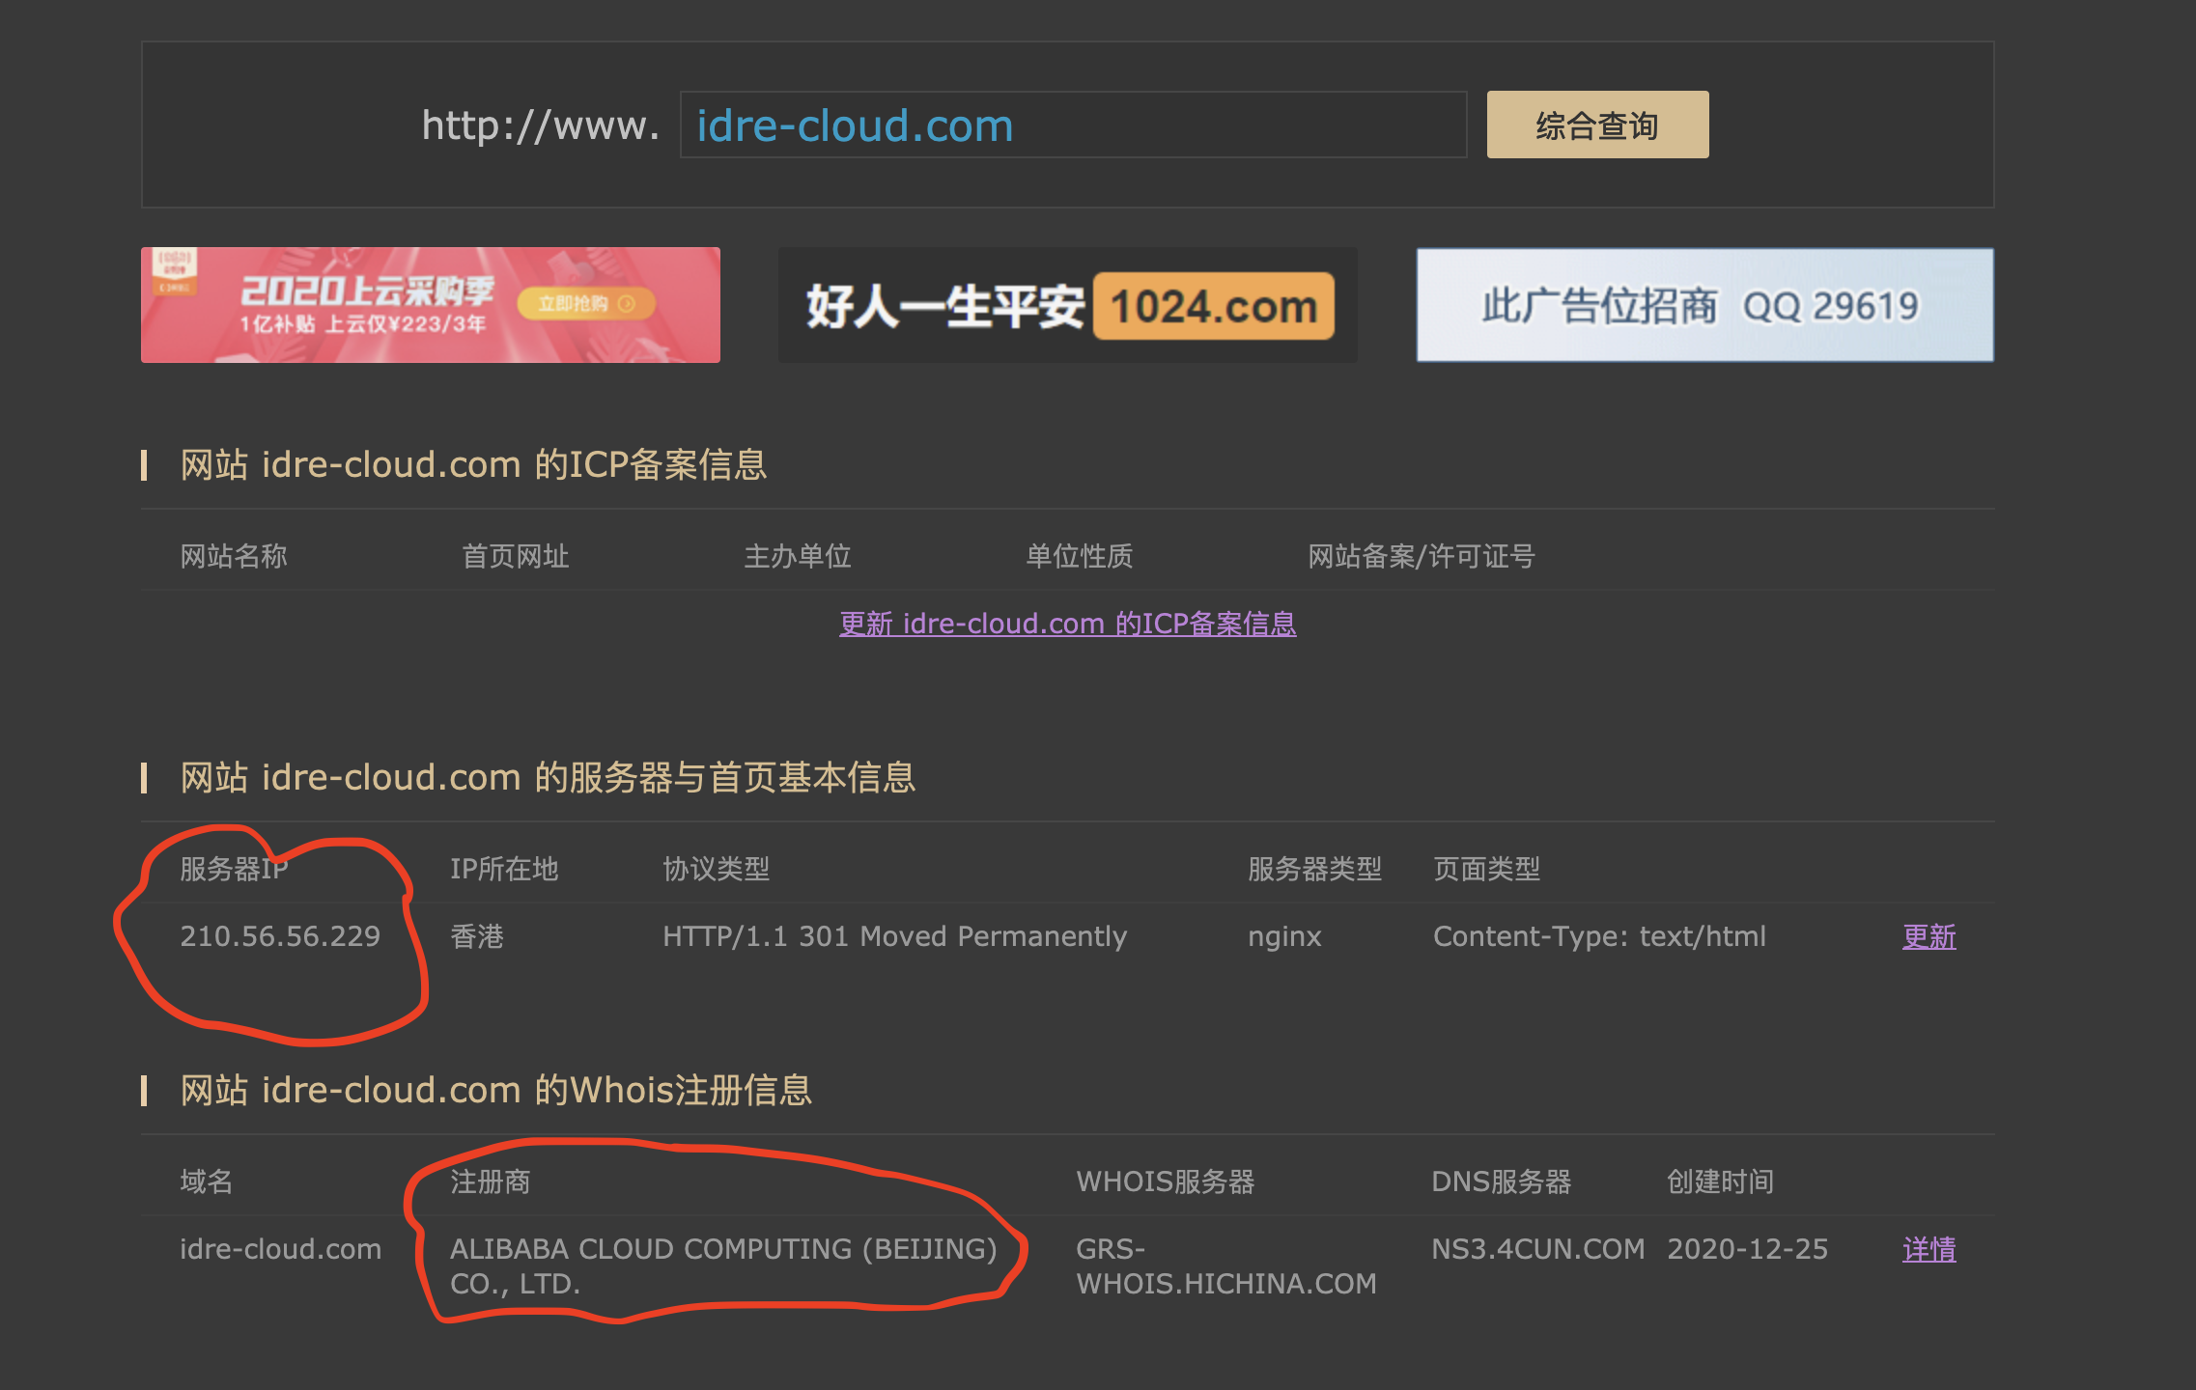Click the idre-cloud.com domain in the Whois row
The width and height of the screenshot is (2196, 1390).
coord(280,1249)
